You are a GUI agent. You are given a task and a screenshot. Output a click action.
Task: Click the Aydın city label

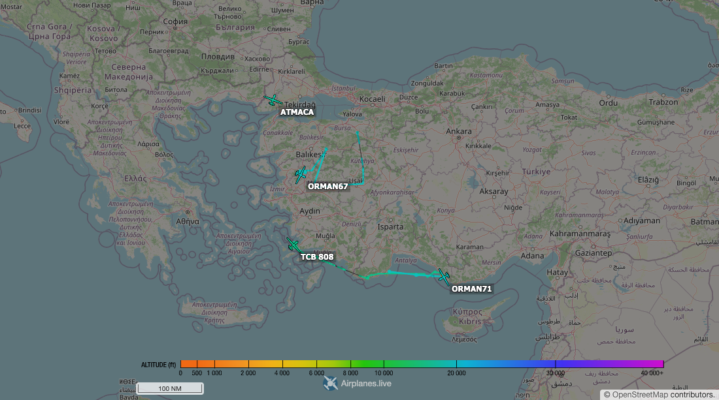tap(310, 211)
